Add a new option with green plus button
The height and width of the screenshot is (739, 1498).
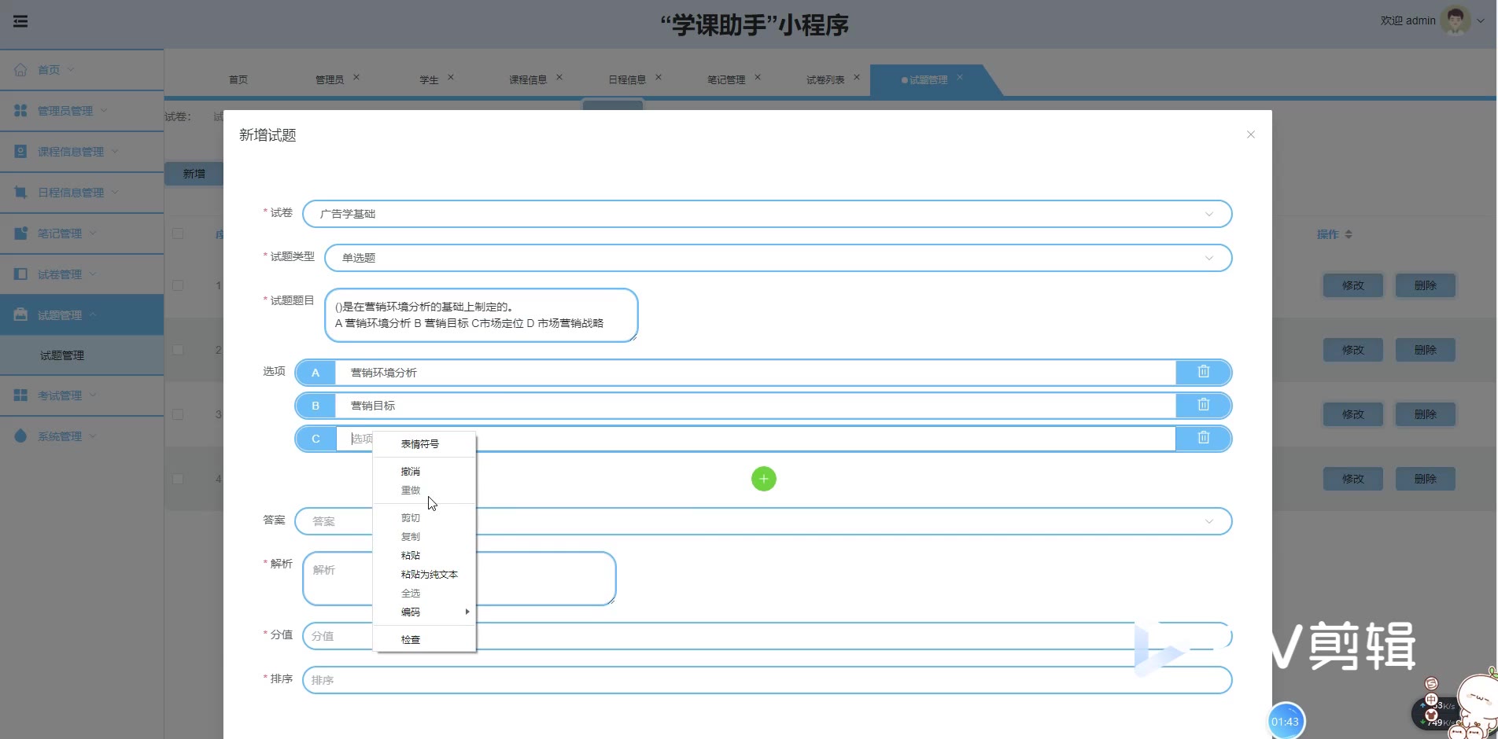click(763, 479)
